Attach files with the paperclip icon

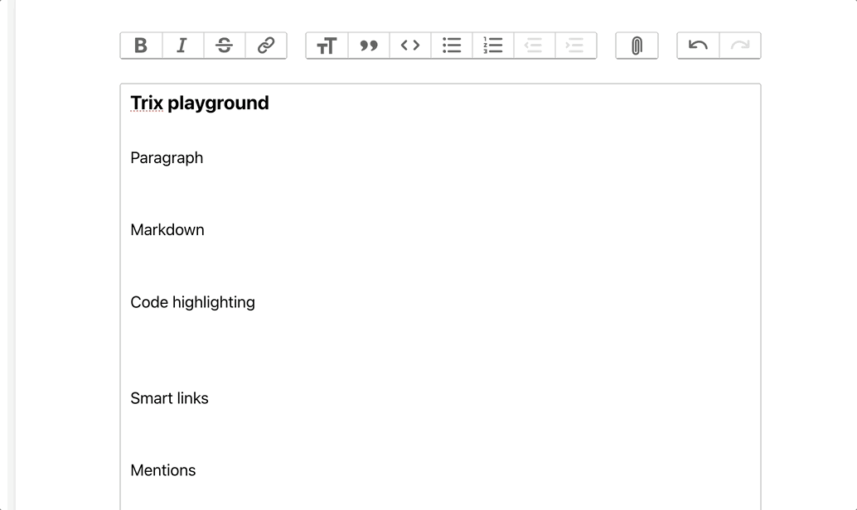[x=637, y=46]
